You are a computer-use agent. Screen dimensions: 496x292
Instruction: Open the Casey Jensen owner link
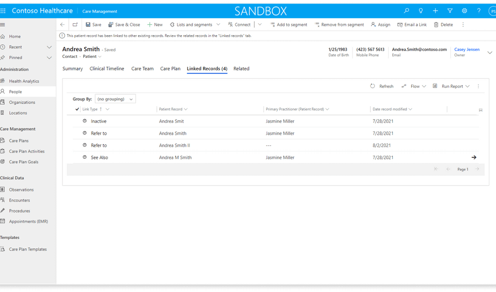[467, 50]
